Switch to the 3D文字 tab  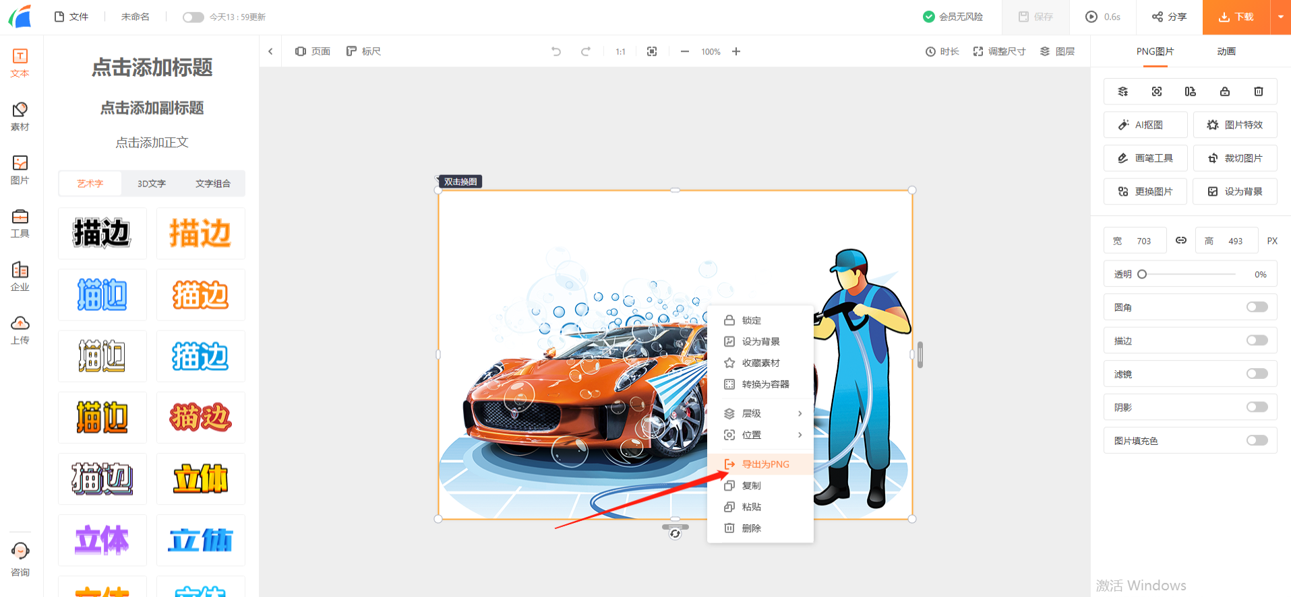click(152, 183)
